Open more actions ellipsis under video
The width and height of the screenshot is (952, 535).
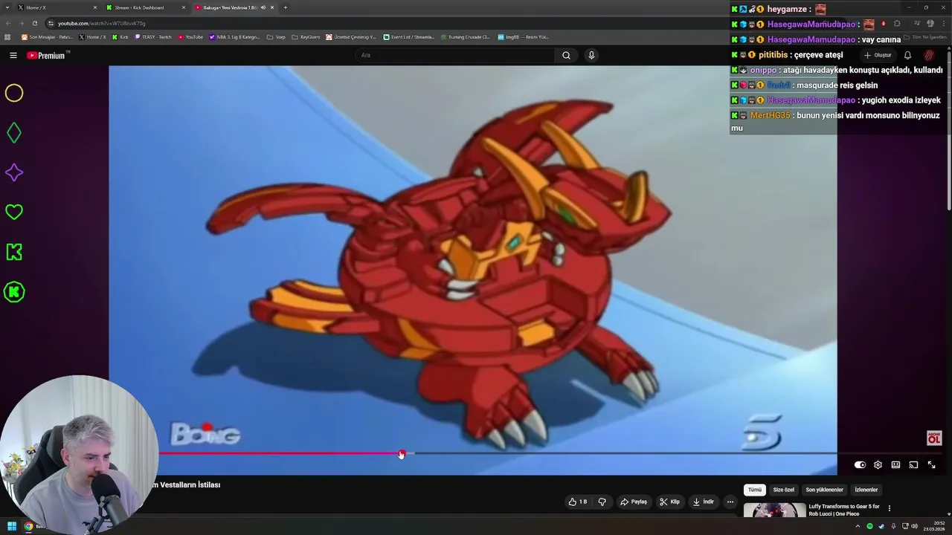(x=730, y=502)
